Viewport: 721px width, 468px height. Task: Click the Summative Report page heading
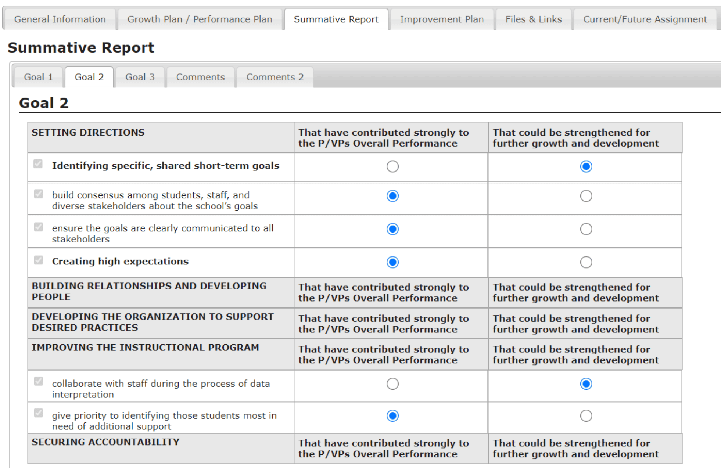point(81,48)
